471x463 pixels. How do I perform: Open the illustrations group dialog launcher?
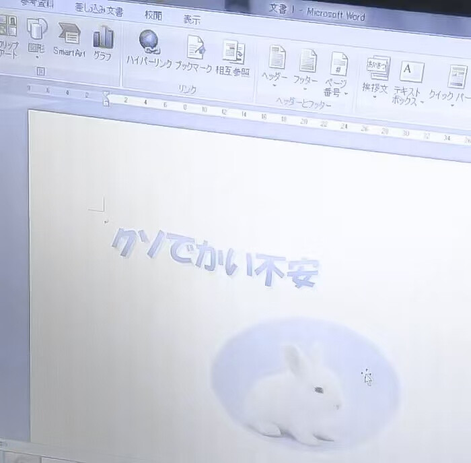(41, 71)
